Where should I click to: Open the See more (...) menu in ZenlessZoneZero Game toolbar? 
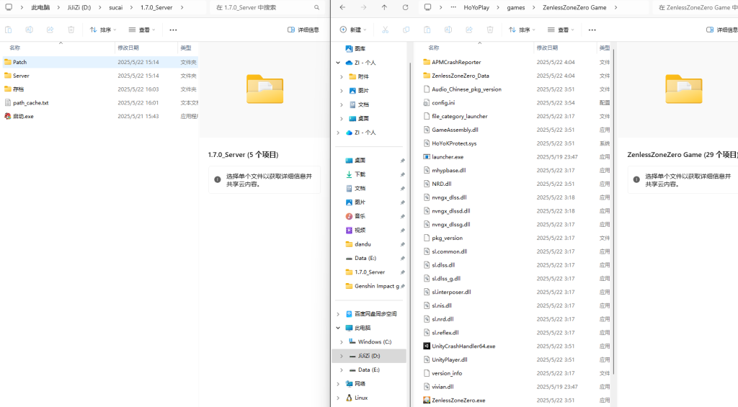tap(592, 30)
